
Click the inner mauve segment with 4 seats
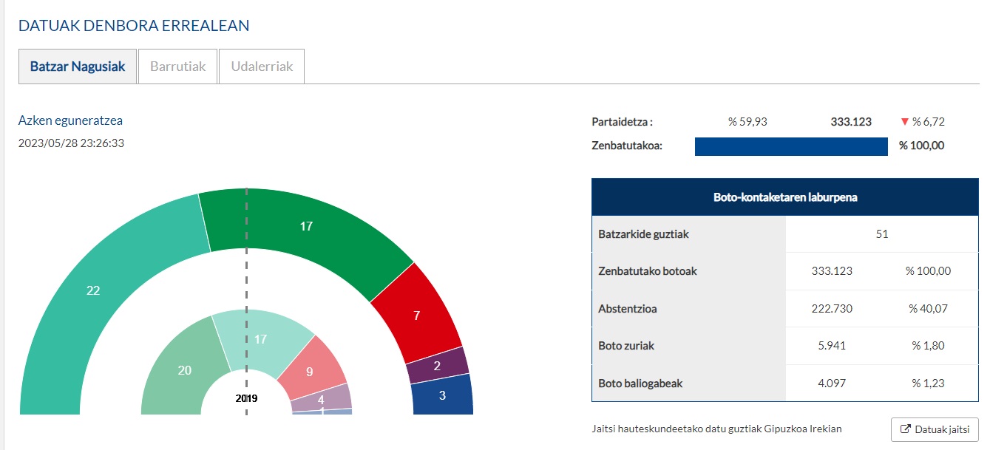[x=321, y=399]
